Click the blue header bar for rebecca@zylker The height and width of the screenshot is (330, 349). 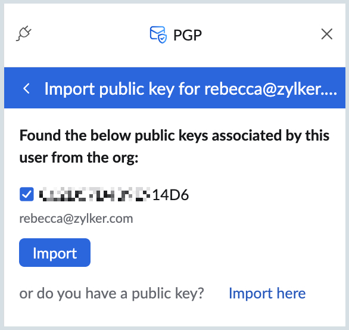[x=174, y=88]
